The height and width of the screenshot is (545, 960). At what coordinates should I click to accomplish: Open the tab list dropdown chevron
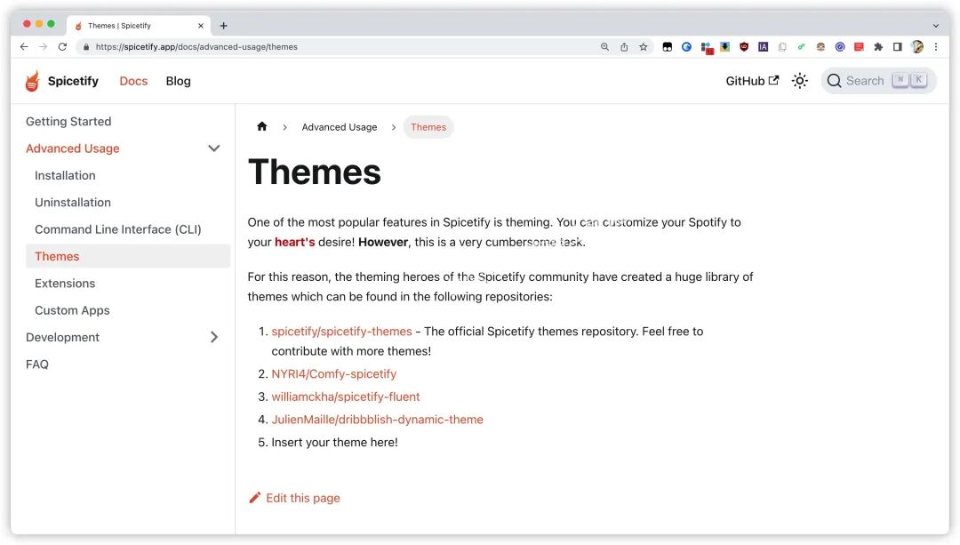935,26
